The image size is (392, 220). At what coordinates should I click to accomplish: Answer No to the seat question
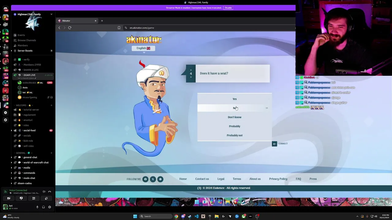[x=235, y=108]
